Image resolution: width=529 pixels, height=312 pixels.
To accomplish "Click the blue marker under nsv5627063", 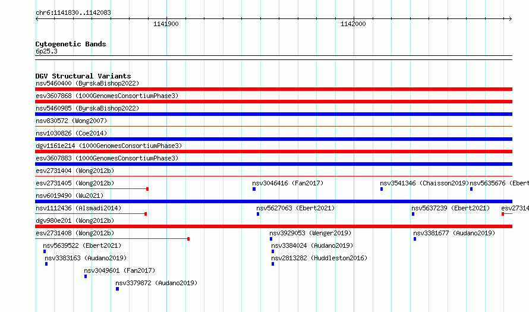I will pyautogui.click(x=258, y=214).
